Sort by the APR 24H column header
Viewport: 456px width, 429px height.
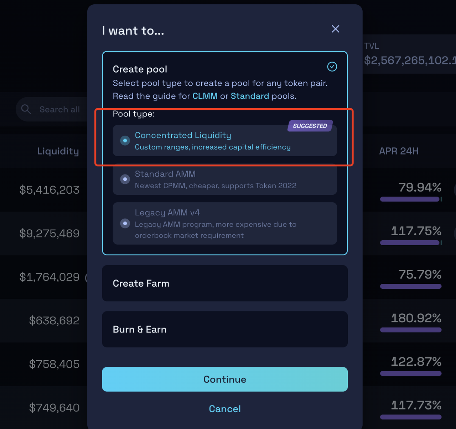pos(399,151)
